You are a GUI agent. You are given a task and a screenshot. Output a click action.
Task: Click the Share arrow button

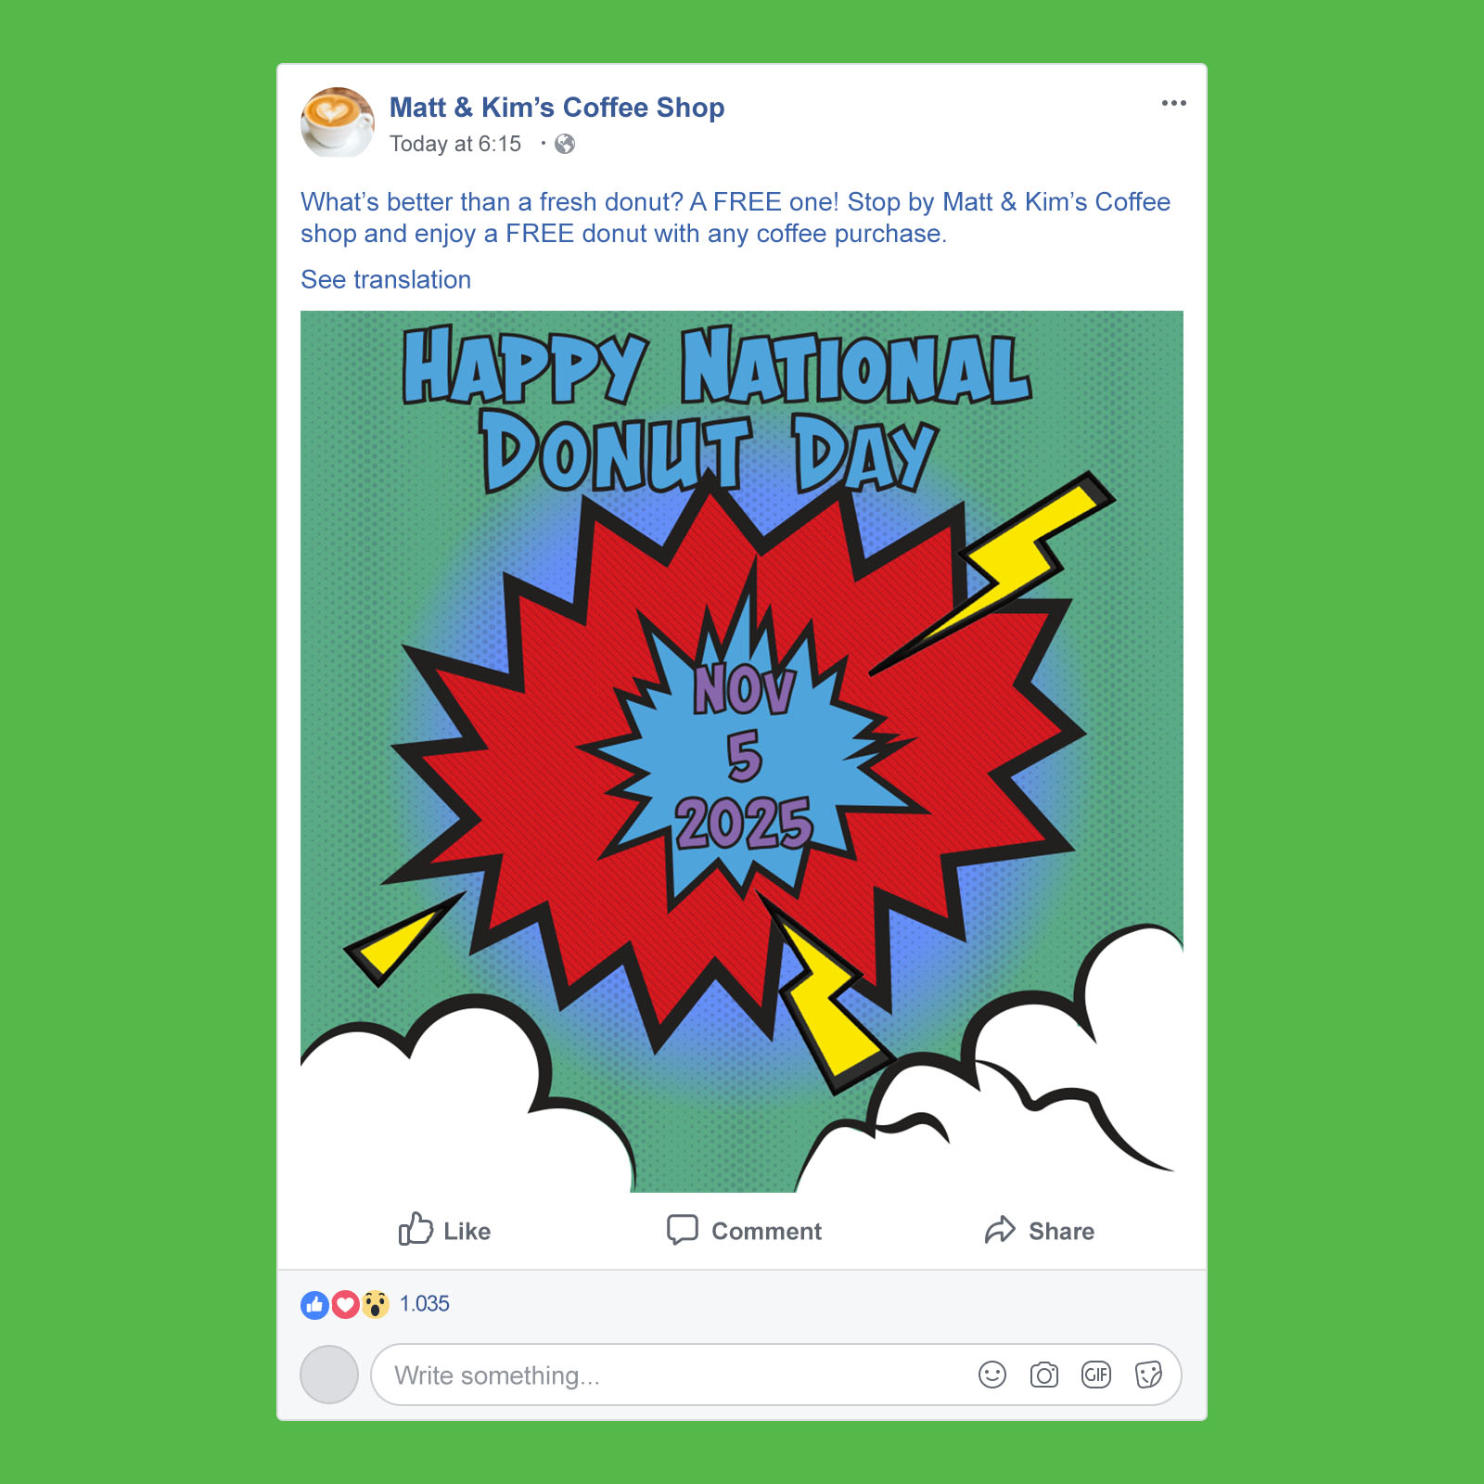pos(1039,1230)
